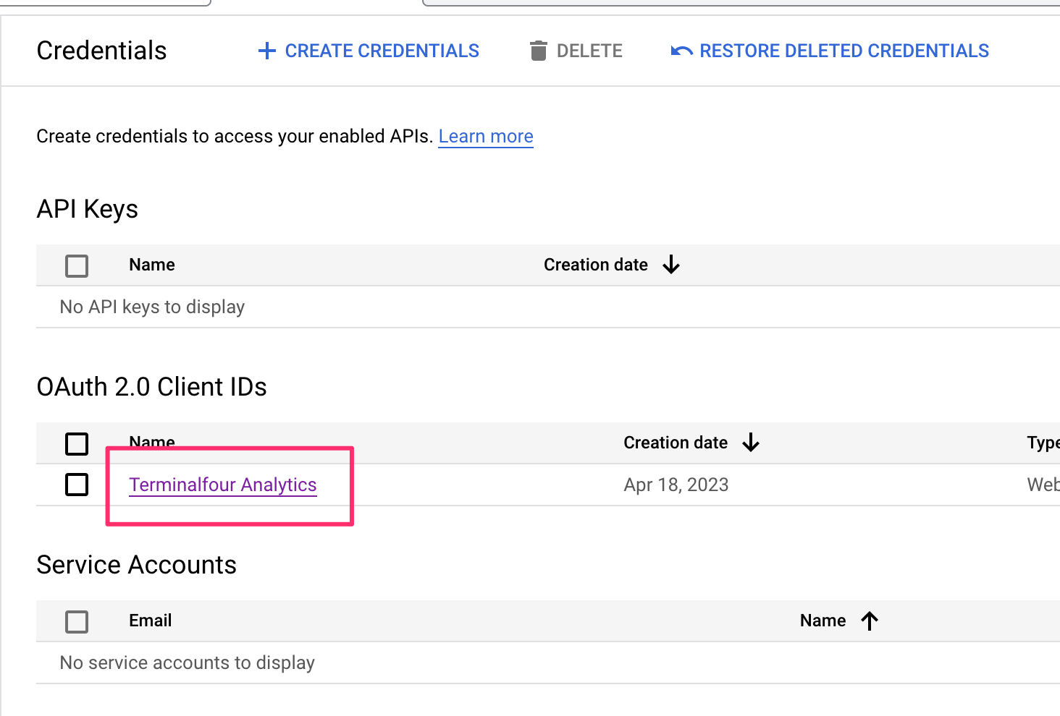Click the trash can Delete icon

coord(538,51)
